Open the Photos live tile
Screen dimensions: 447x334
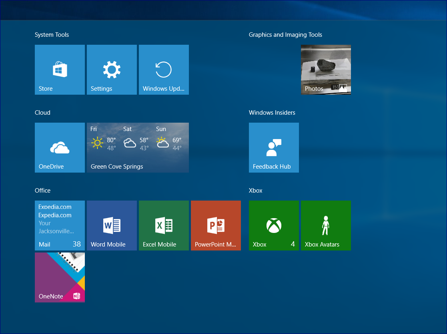coord(326,70)
